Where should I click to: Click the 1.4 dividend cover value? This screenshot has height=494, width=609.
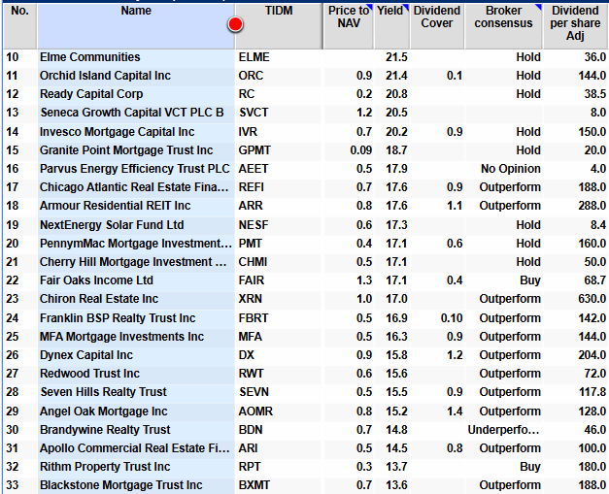(x=454, y=412)
